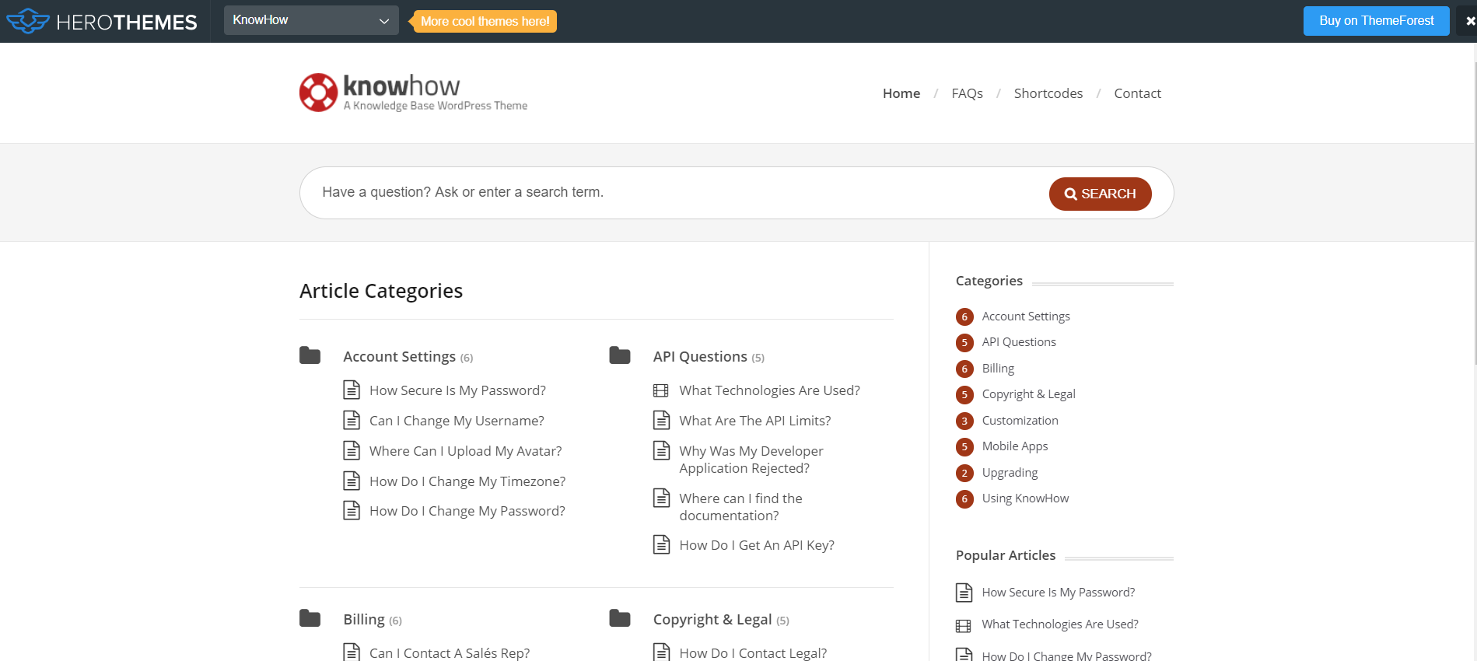The height and width of the screenshot is (661, 1477).
Task: Open the KnowHow theme selector dropdown
Action: [x=311, y=20]
